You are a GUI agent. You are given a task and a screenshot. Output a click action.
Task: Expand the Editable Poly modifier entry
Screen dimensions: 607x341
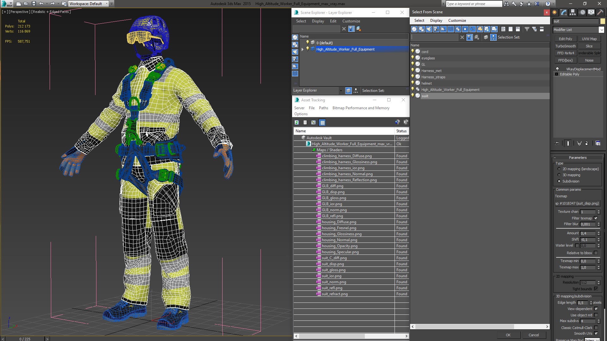pos(557,74)
